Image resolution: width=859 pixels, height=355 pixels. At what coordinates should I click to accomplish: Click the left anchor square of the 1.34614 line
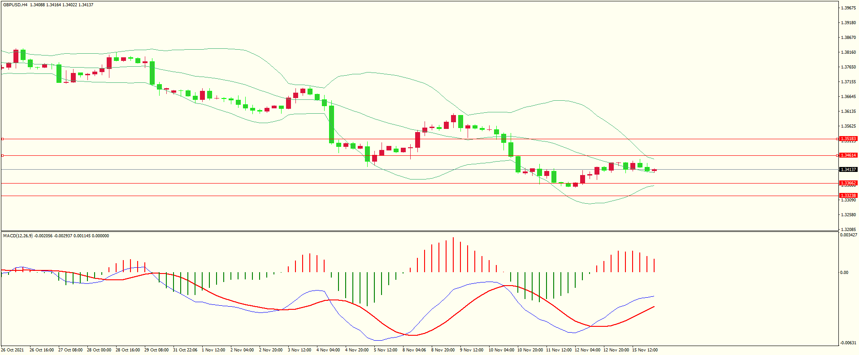point(2,156)
